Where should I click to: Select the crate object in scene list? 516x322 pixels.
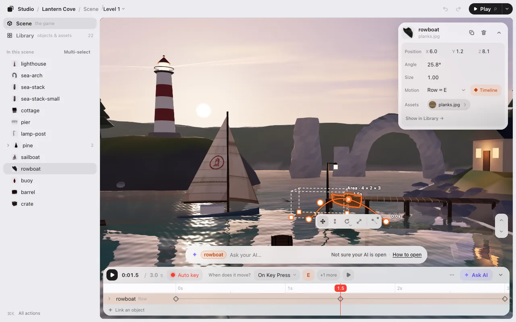point(50,204)
